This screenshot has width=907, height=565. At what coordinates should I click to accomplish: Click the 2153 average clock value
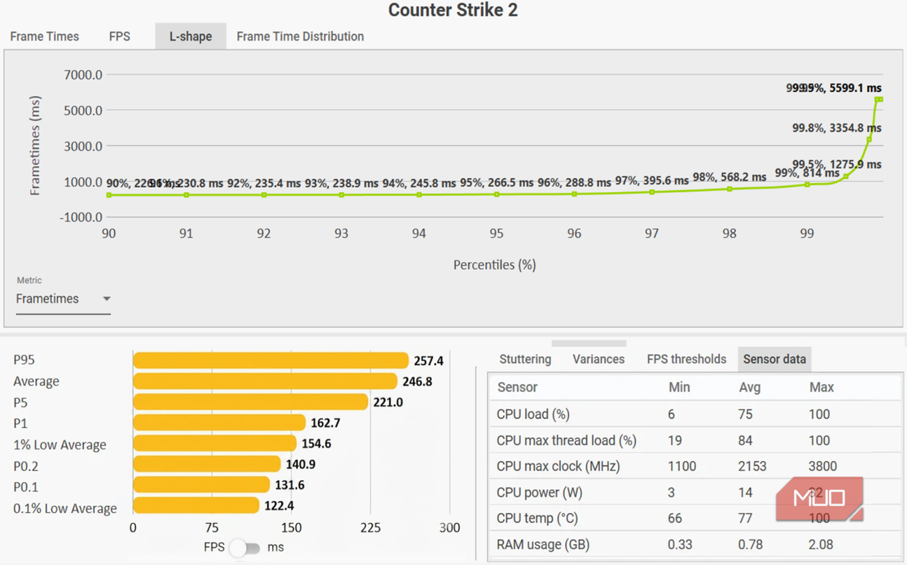click(752, 466)
